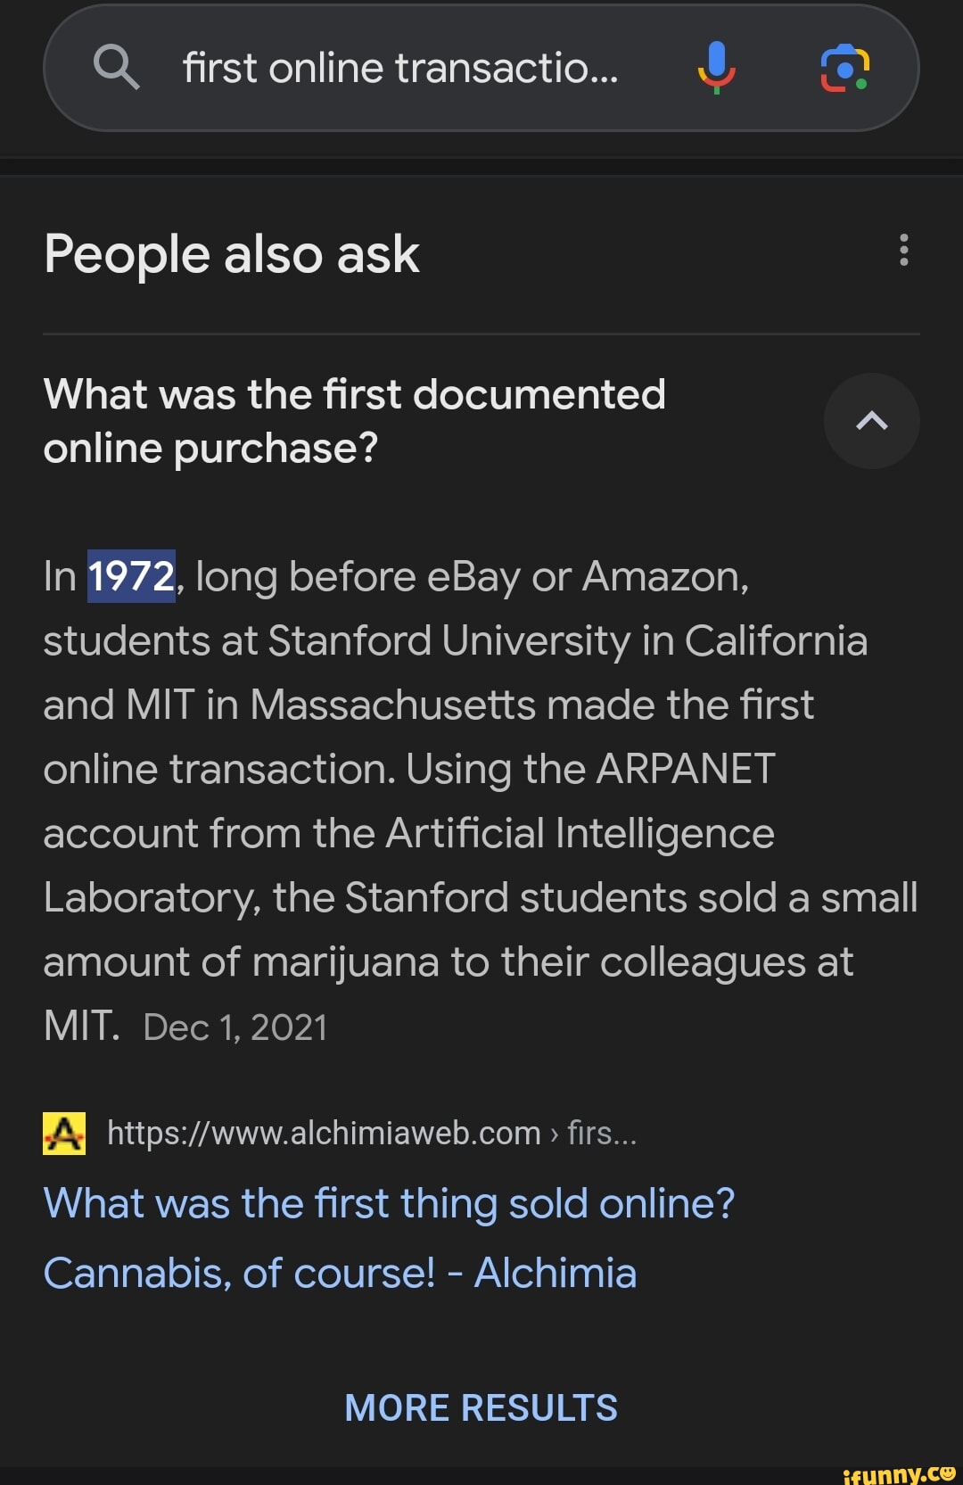Collapse the first documented online purchase answer

click(871, 421)
